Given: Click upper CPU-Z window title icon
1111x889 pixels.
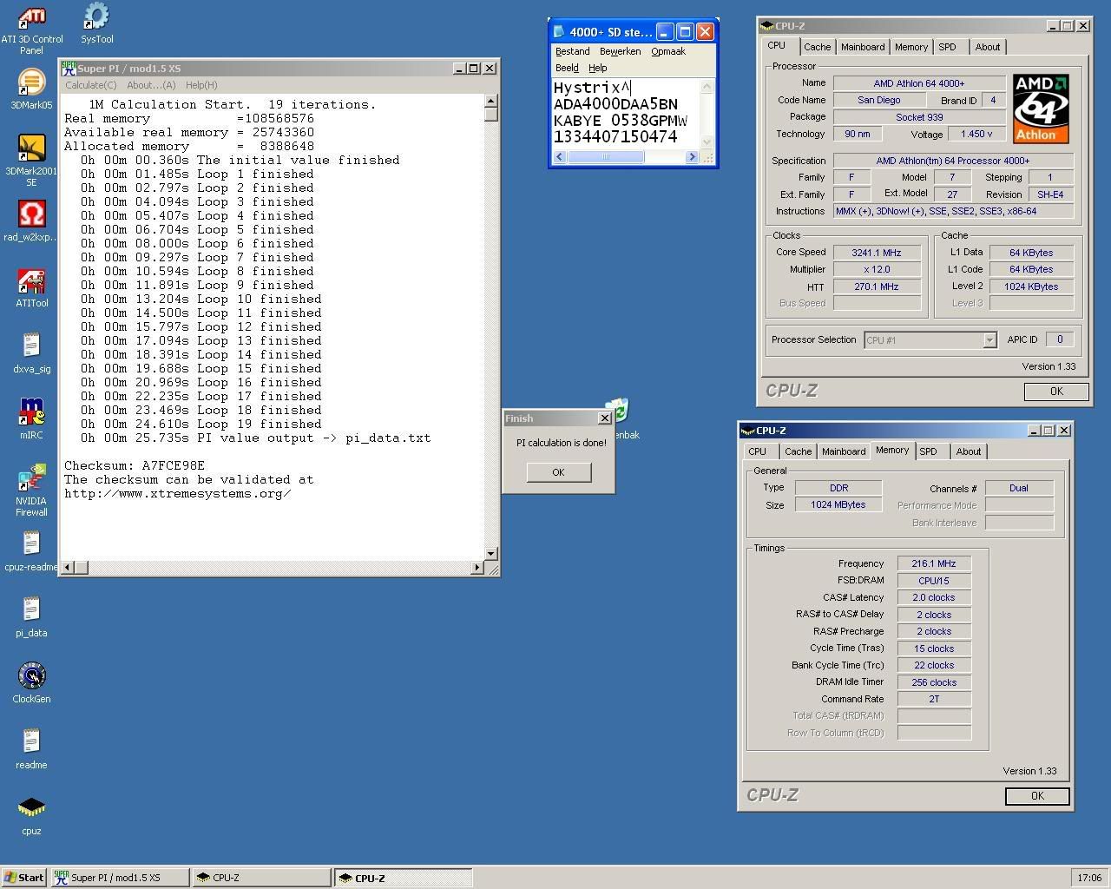Looking at the screenshot, I should pos(767,26).
